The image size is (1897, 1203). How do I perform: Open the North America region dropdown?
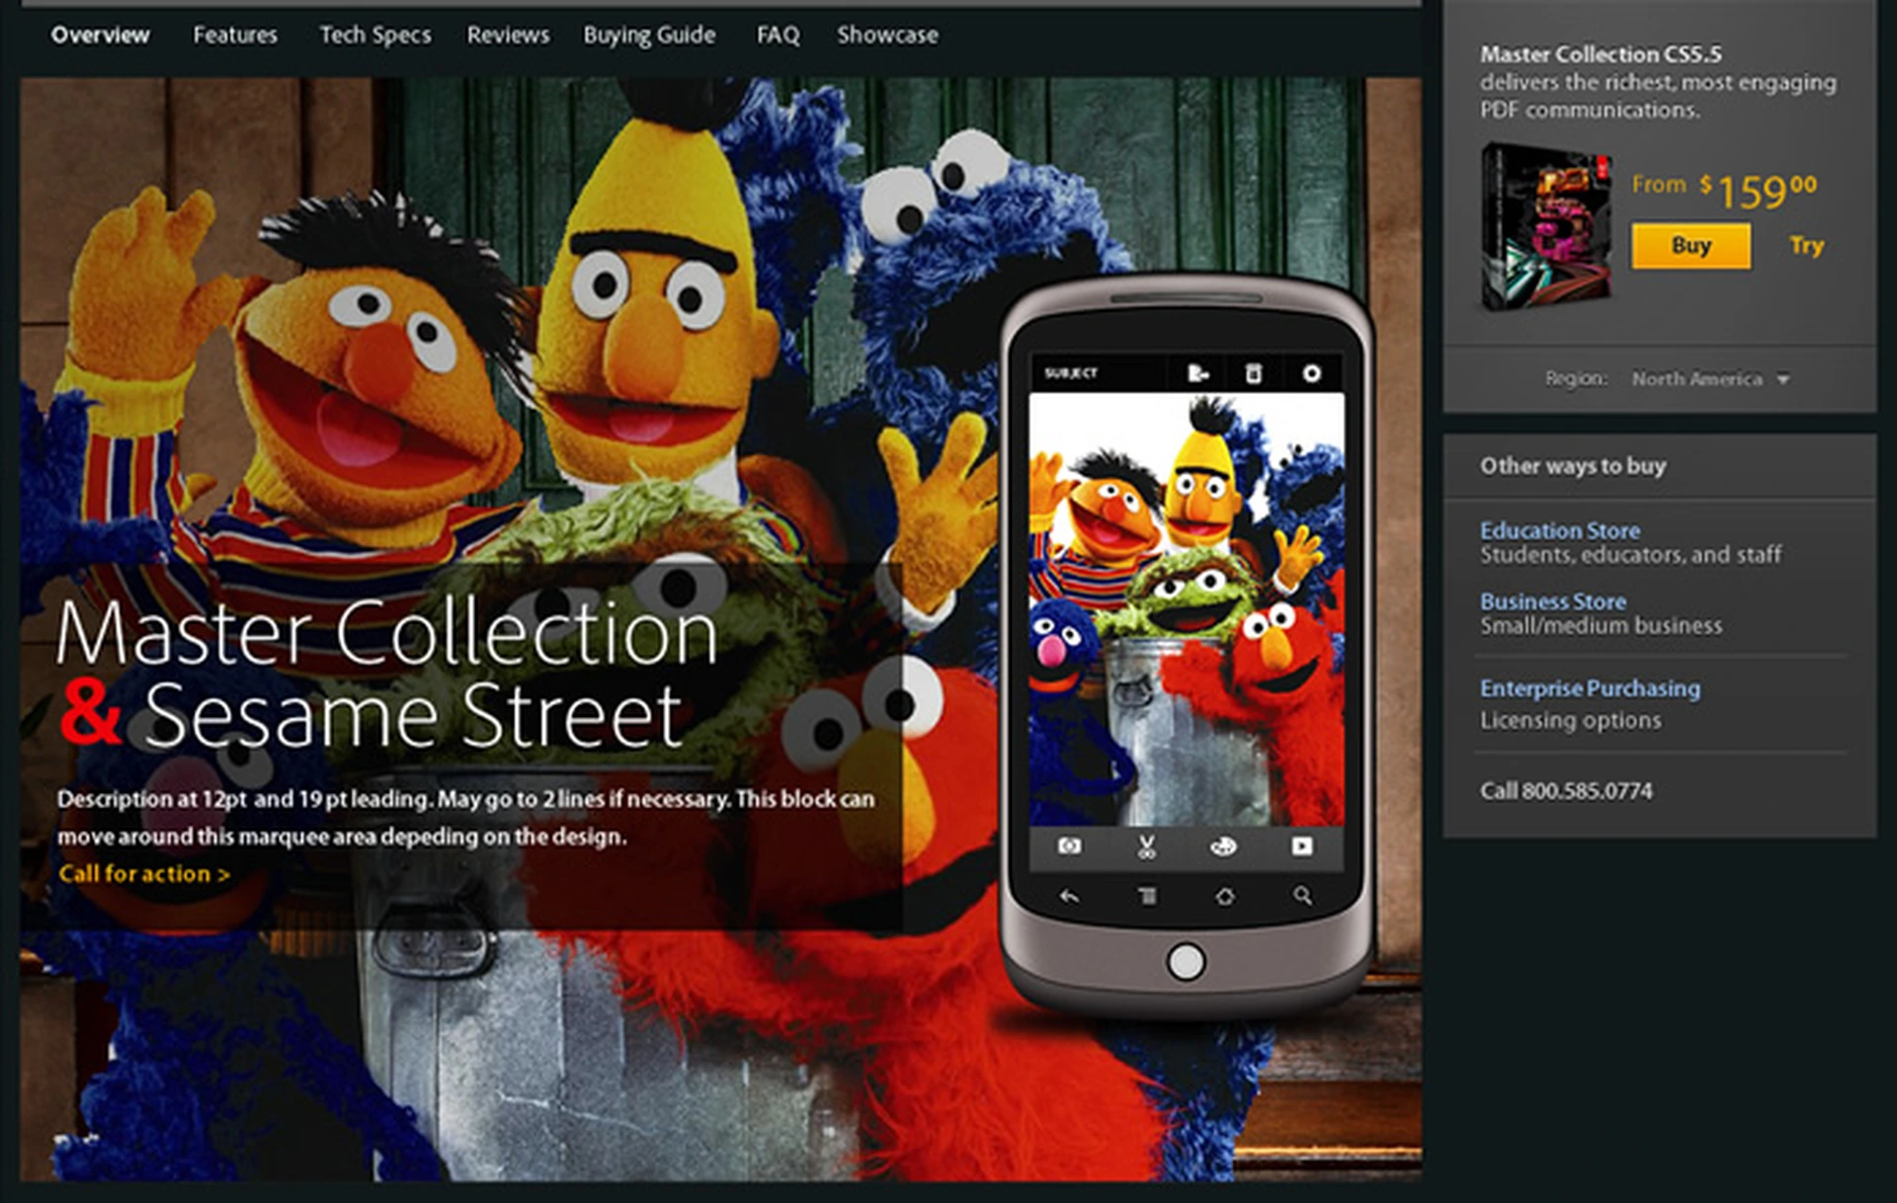(x=1710, y=379)
